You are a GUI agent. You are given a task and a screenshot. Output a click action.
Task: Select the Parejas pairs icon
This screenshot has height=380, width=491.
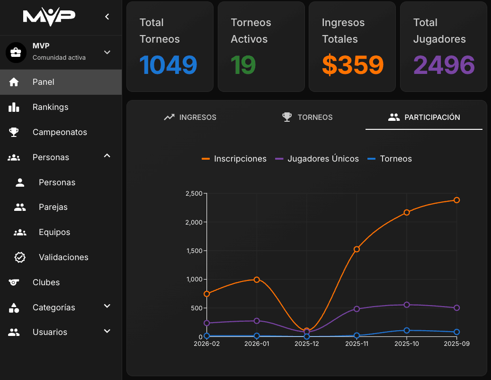tap(19, 207)
